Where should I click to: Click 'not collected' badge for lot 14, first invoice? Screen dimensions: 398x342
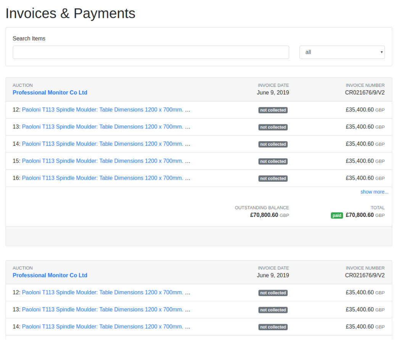point(273,144)
